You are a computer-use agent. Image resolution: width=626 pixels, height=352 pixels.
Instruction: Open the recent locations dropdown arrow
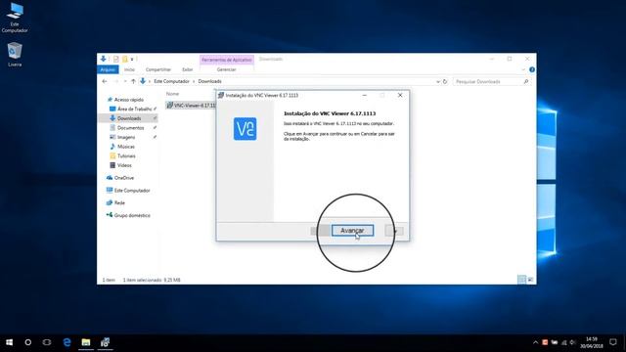pyautogui.click(x=125, y=81)
